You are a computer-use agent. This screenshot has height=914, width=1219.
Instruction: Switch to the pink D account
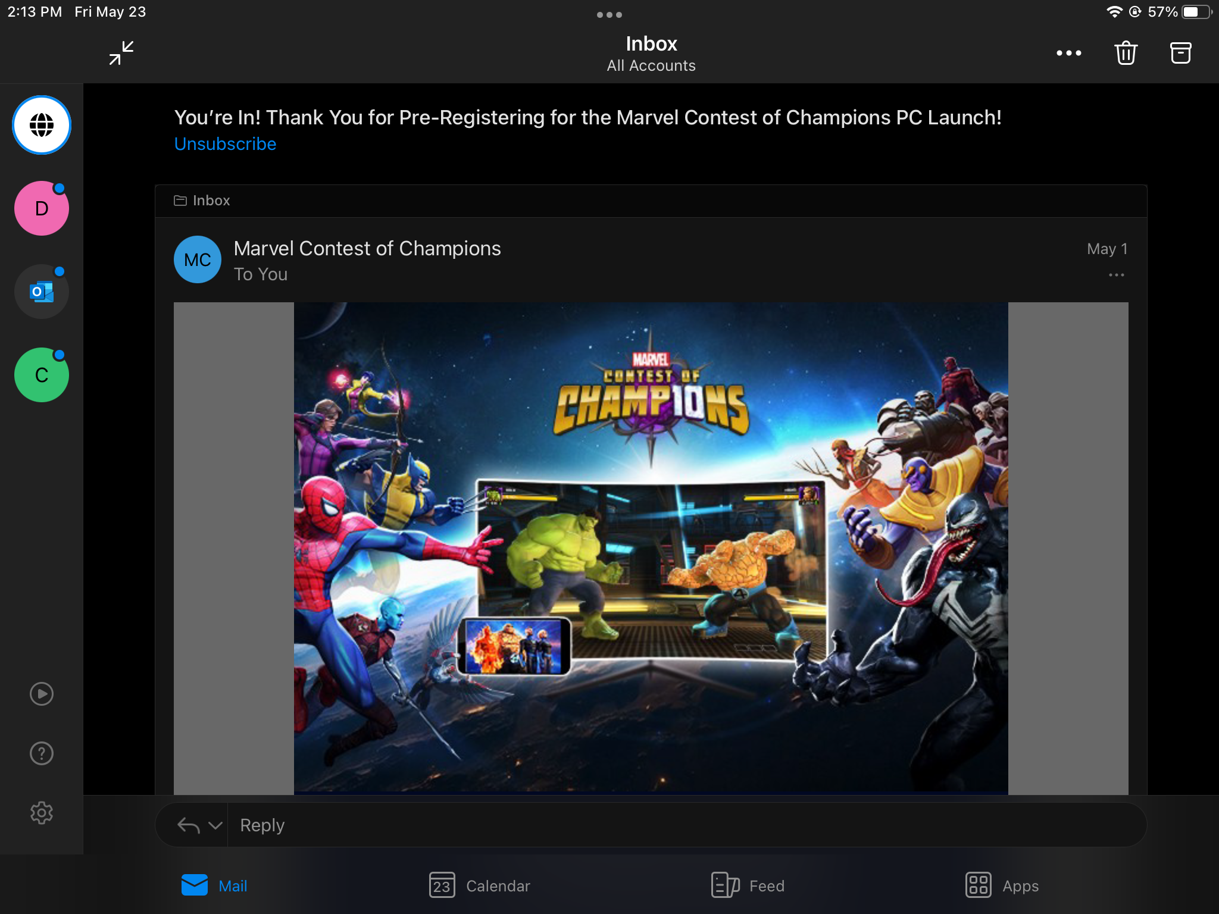pos(42,208)
